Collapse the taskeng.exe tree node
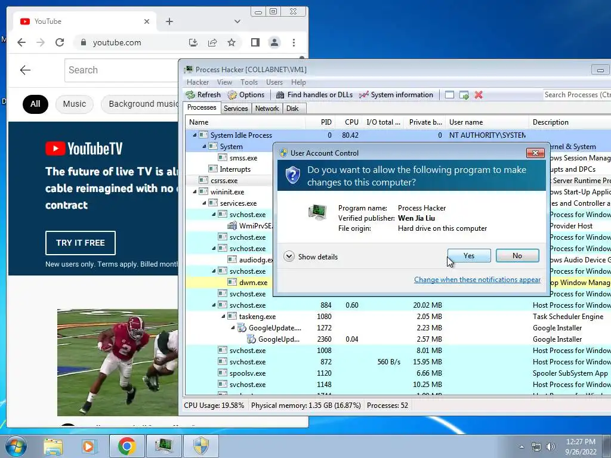Screen dimensions: 611x458 tap(223, 316)
